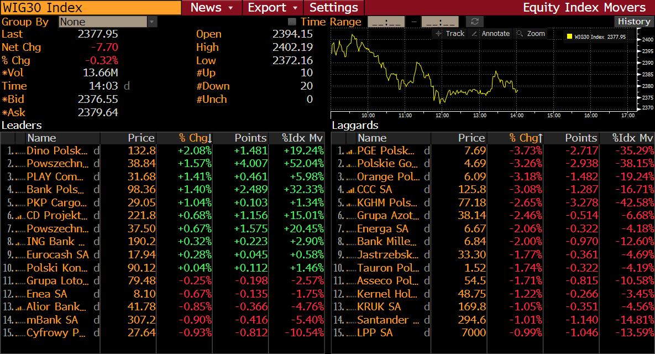Image resolution: width=655 pixels, height=354 pixels.
Task: Click the Equity Index Movers title
Action: (x=584, y=8)
